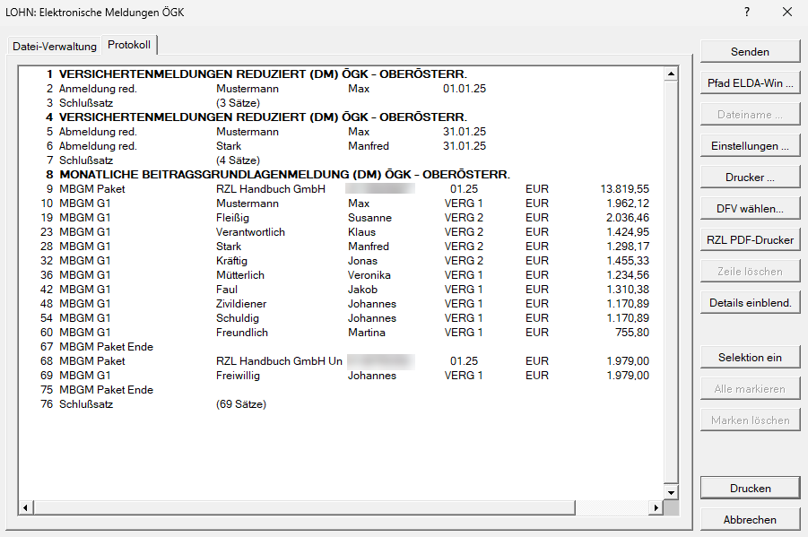808x537 pixels.
Task: Select the MBGM G1 Freiwillig Johannes row
Action: click(269, 376)
